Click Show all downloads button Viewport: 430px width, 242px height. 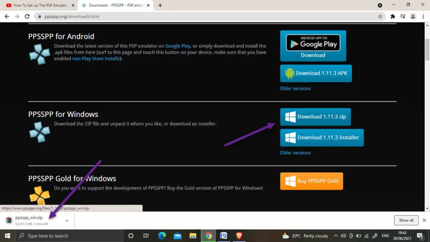tap(406, 220)
